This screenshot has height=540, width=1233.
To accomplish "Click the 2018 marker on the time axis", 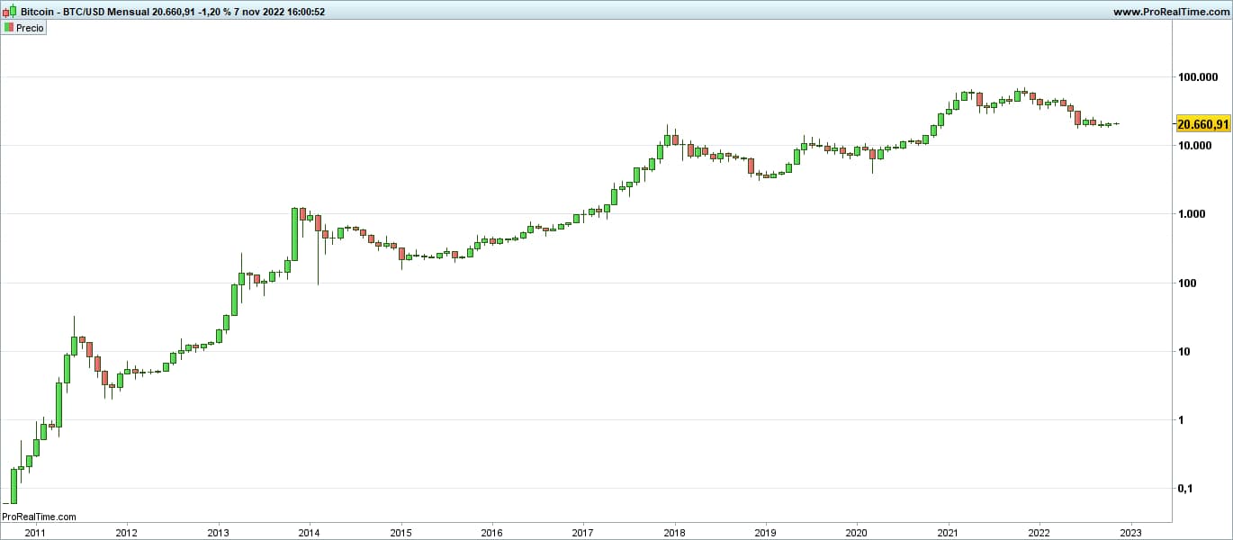I will point(674,532).
